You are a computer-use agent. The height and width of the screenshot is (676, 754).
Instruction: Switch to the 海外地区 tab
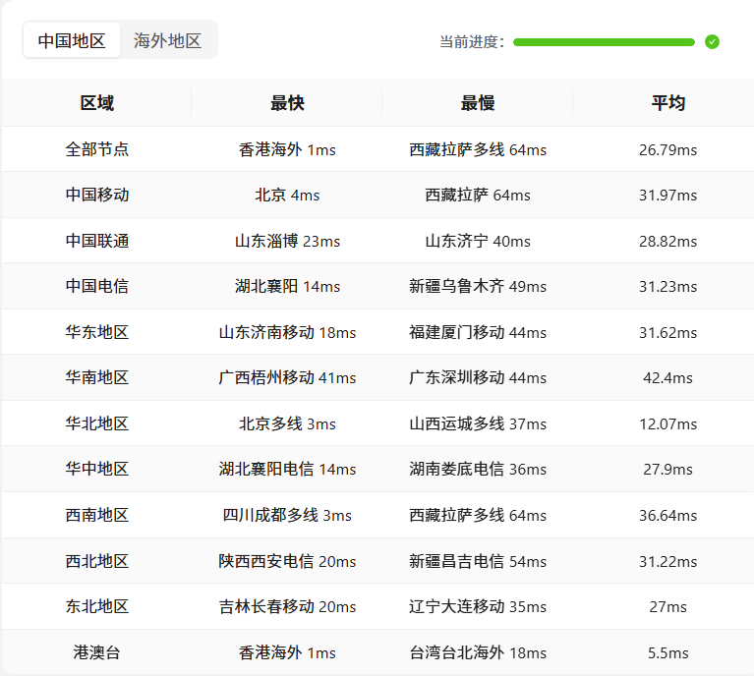coord(167,40)
